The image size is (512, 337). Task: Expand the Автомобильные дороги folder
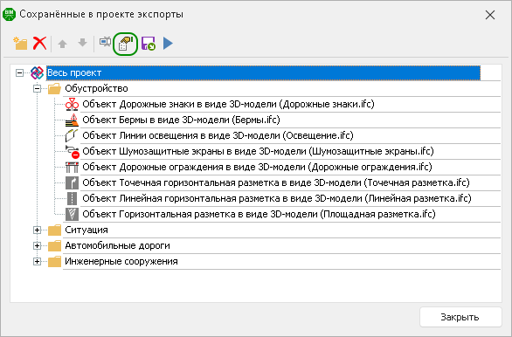point(38,245)
